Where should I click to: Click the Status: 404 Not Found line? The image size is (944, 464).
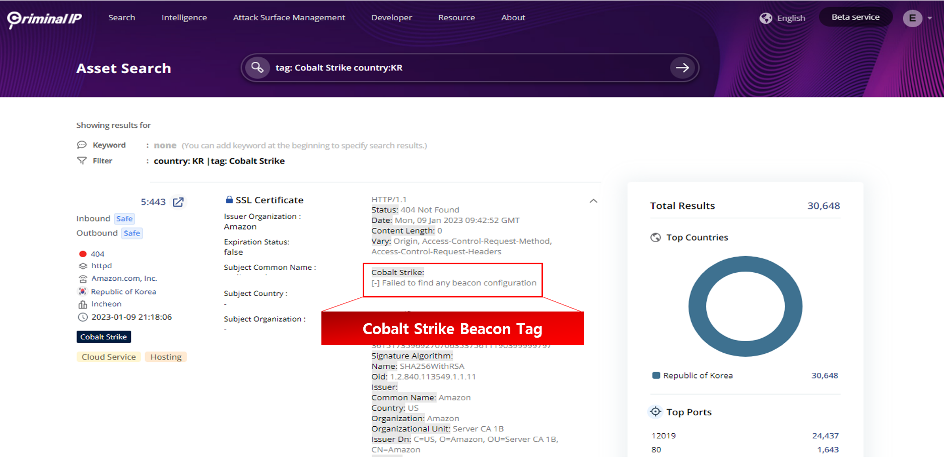pos(416,210)
